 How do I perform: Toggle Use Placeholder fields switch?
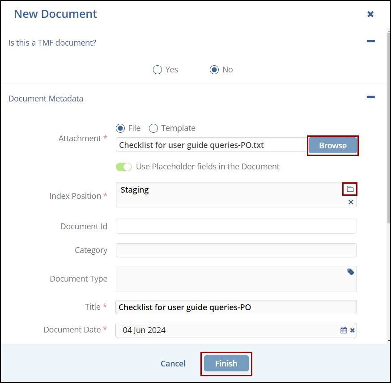pos(124,167)
